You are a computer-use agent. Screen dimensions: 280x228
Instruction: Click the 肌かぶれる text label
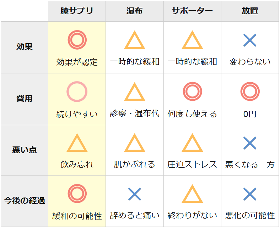[x=135, y=165]
